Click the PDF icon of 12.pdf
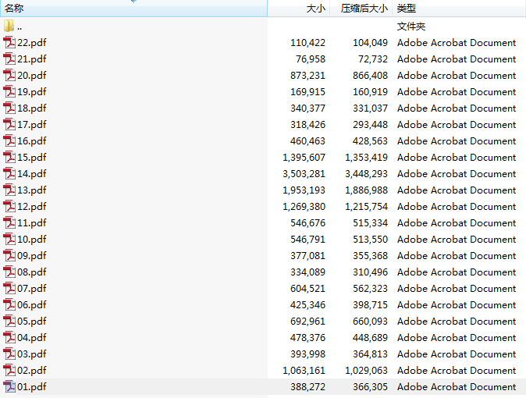Viewport: 526px width, 398px height. (9, 206)
